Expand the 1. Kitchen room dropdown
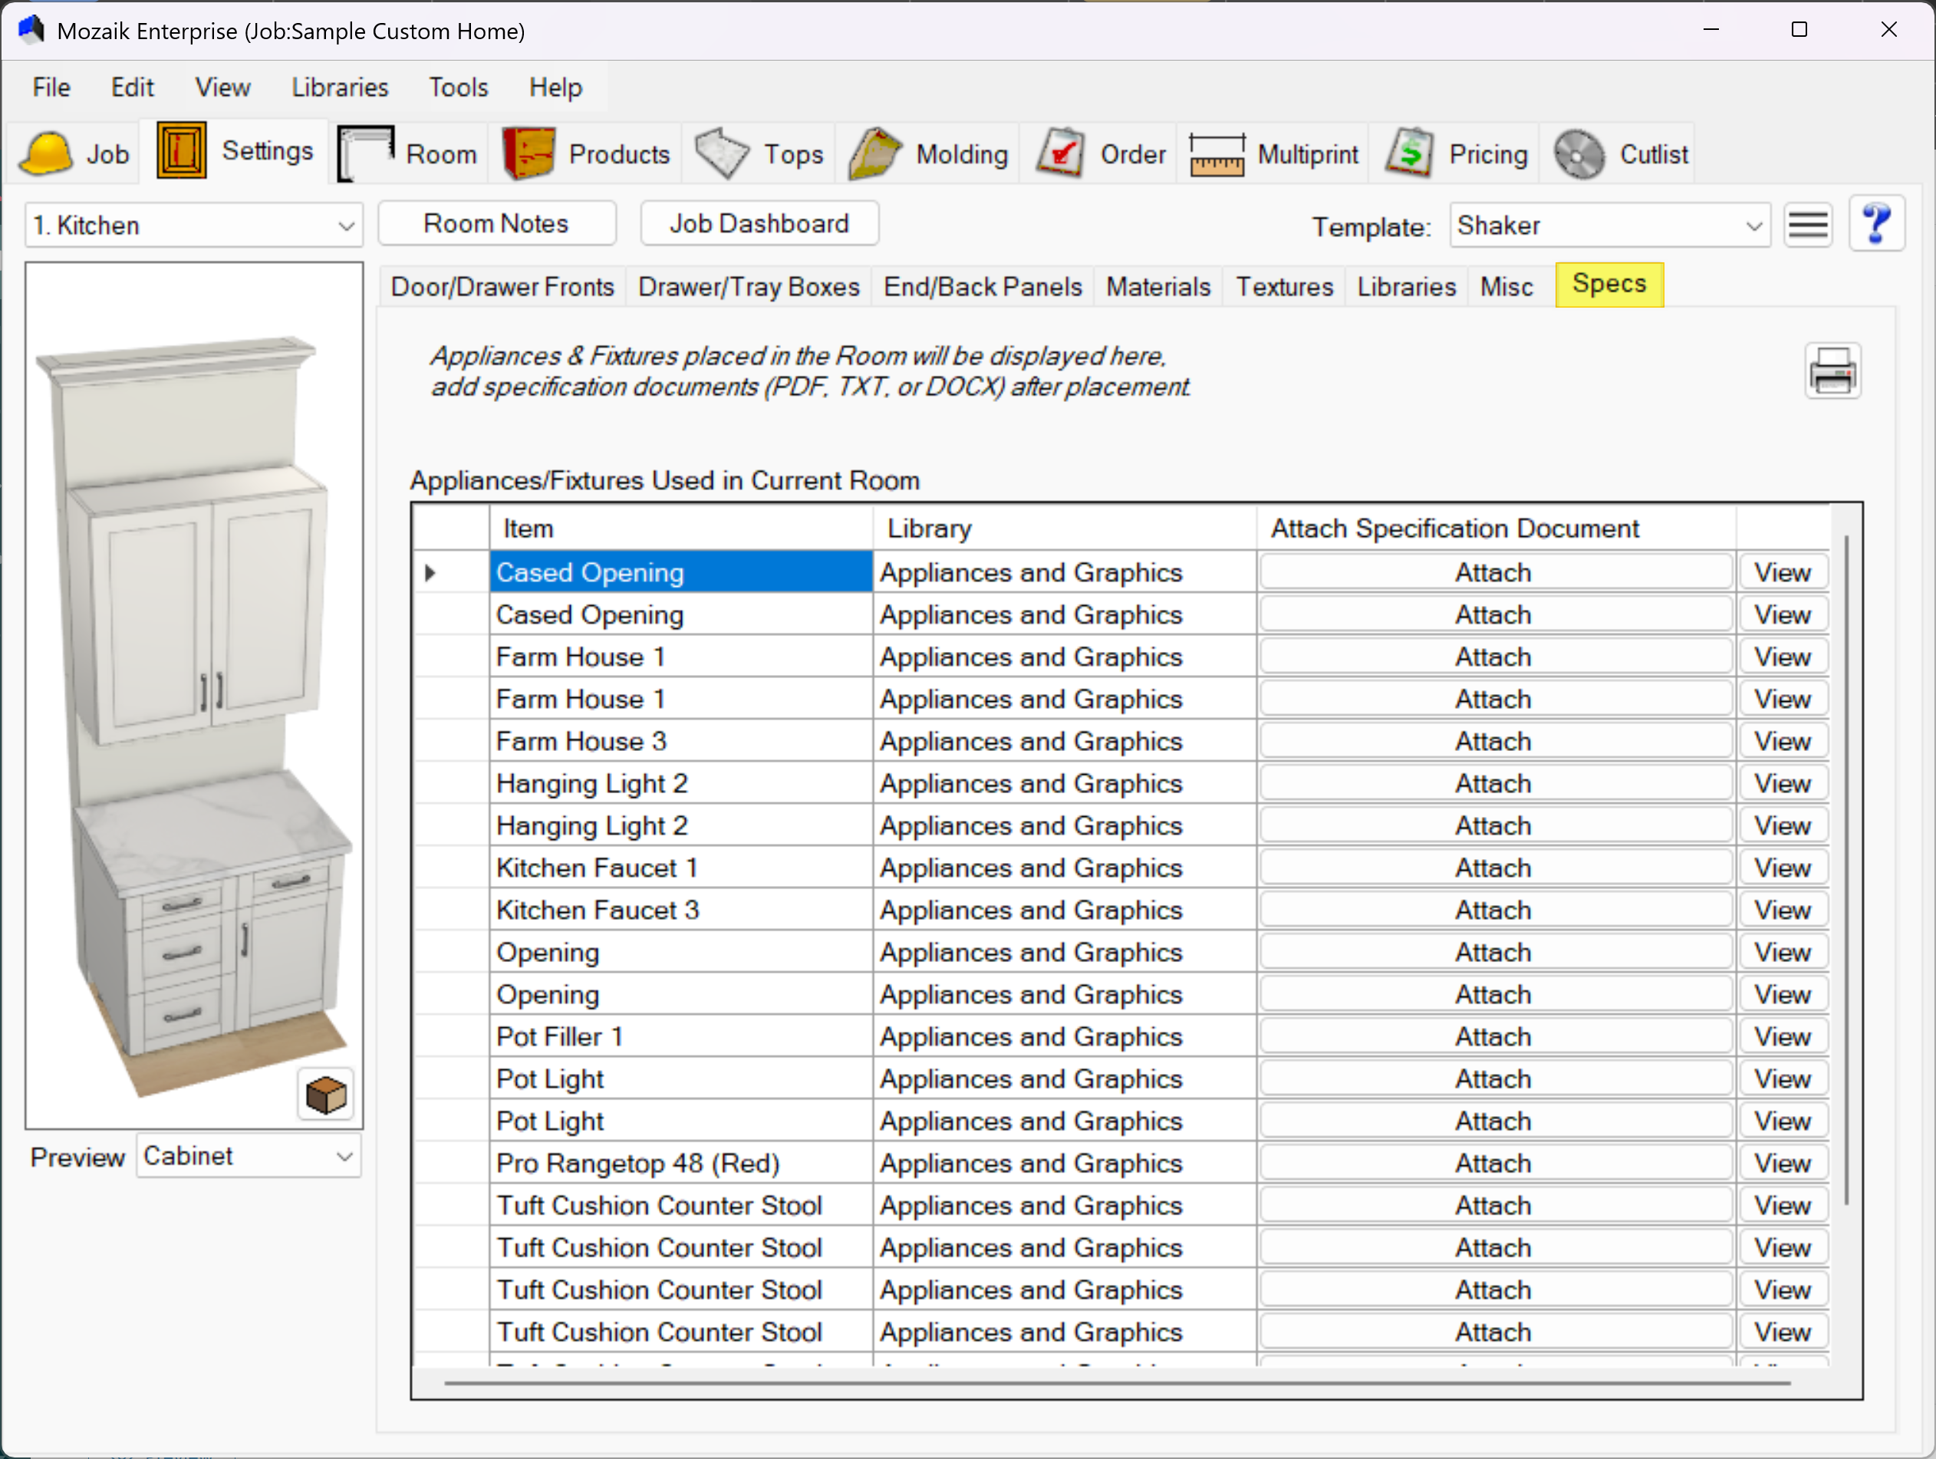 (x=346, y=227)
